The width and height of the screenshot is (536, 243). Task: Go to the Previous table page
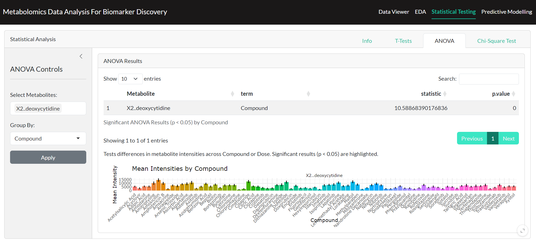(x=472, y=139)
